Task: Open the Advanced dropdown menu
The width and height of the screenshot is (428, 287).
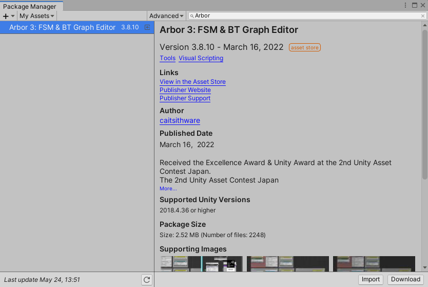Action: (167, 16)
